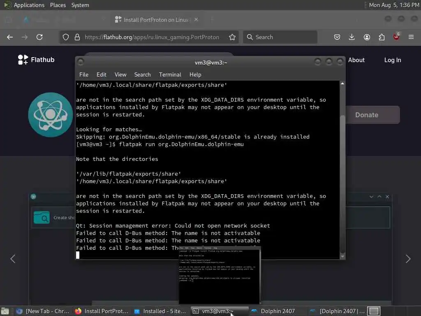Click the Flathub logo link
Image resolution: width=421 pixels, height=316 pixels.
(36, 60)
